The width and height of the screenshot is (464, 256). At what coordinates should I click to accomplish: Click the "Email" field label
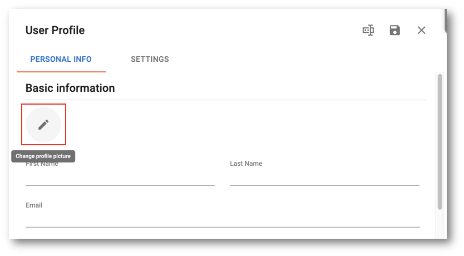pyautogui.click(x=34, y=205)
